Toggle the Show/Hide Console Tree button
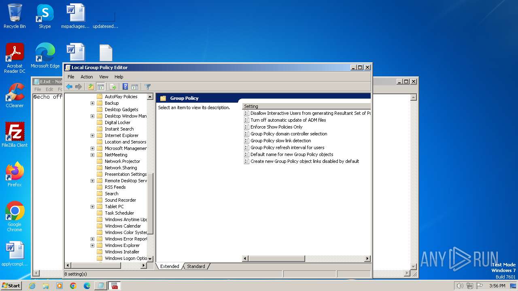Image resolution: width=518 pixels, height=291 pixels. (101, 87)
